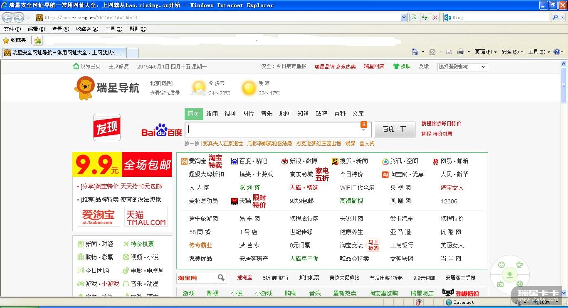Click the game controller icon in floating wheel
This screenshot has width=568, height=308.
[x=500, y=284]
